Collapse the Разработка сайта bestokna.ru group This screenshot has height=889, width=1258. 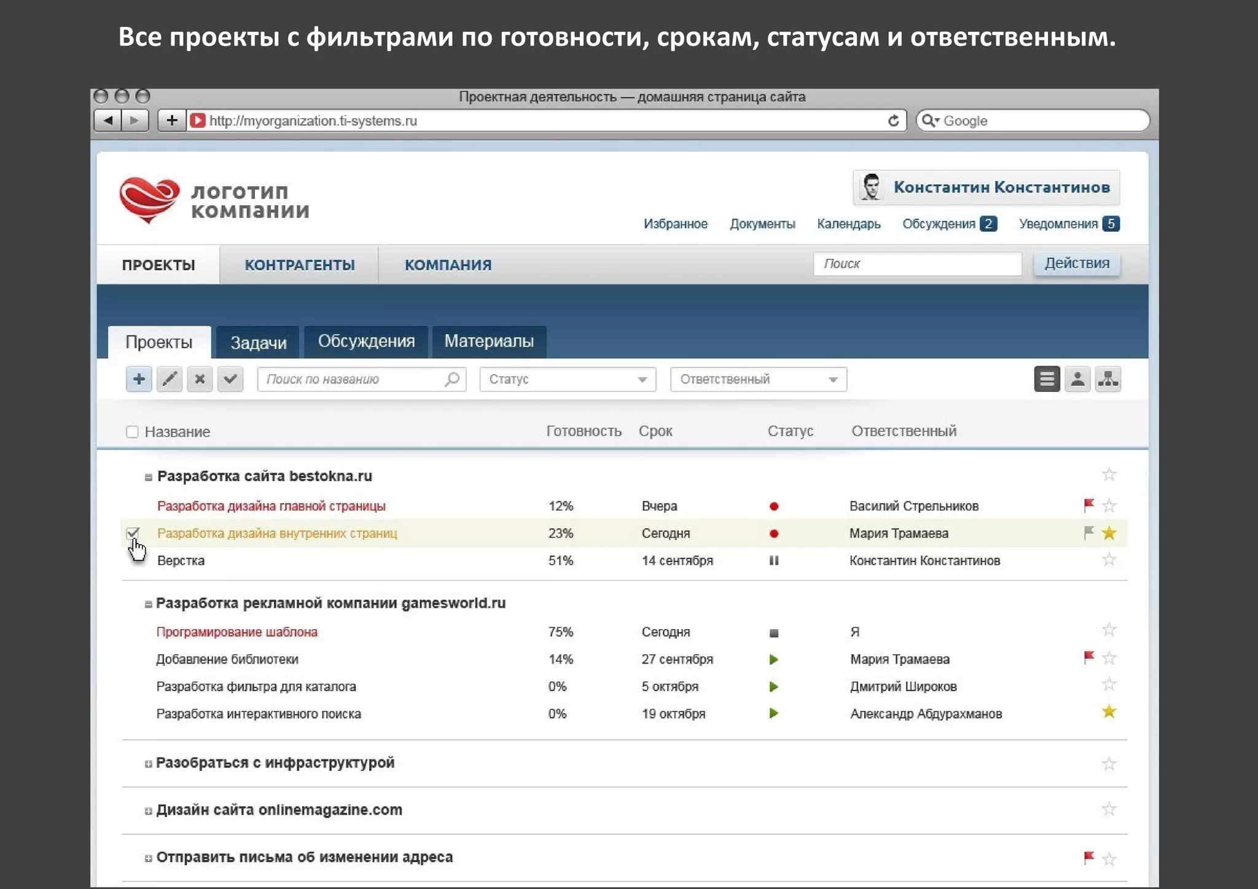pyautogui.click(x=148, y=477)
